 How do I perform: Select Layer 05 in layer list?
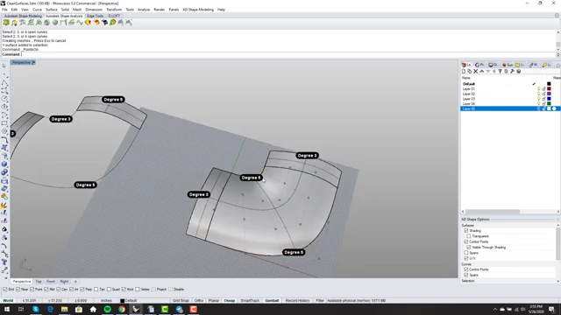[510, 108]
